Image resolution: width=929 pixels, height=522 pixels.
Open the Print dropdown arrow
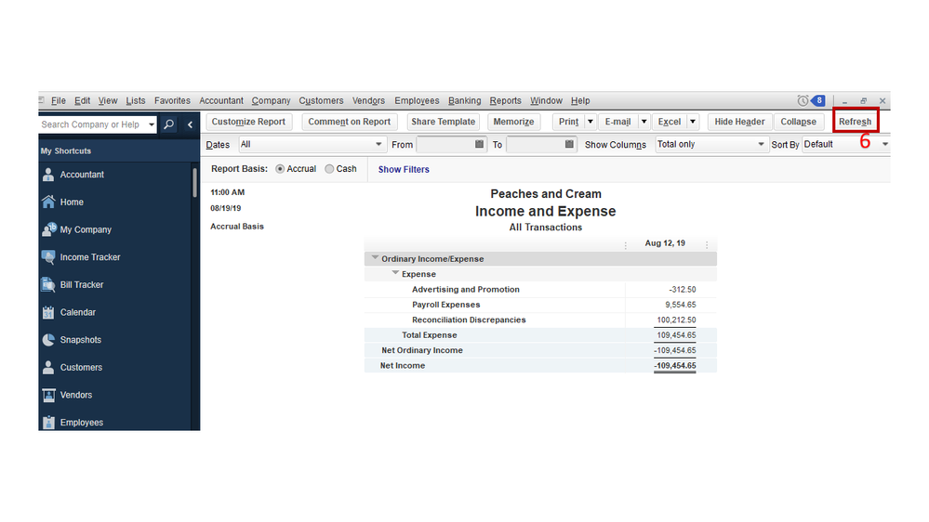(x=591, y=122)
